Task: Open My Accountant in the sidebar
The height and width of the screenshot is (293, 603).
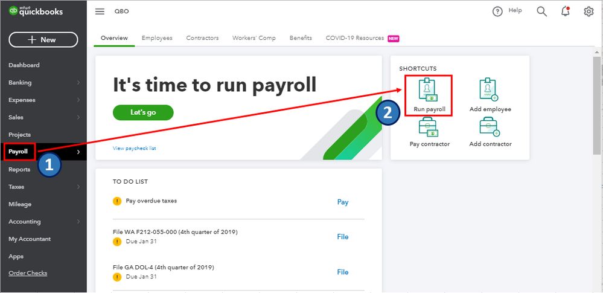Action: [x=30, y=239]
